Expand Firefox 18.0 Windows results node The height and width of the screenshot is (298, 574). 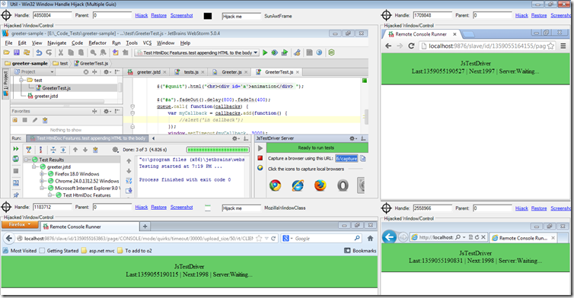click(42, 173)
